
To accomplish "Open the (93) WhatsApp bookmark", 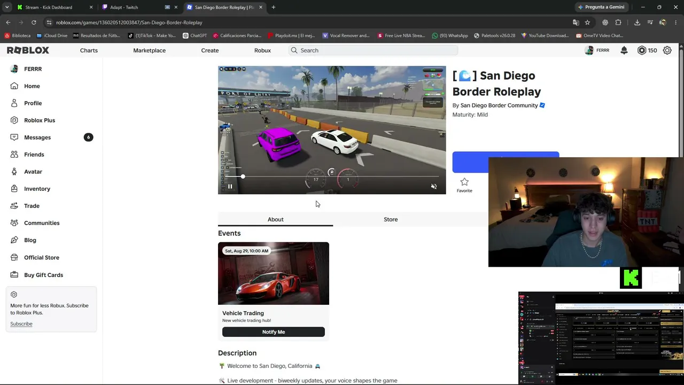I will point(449,36).
